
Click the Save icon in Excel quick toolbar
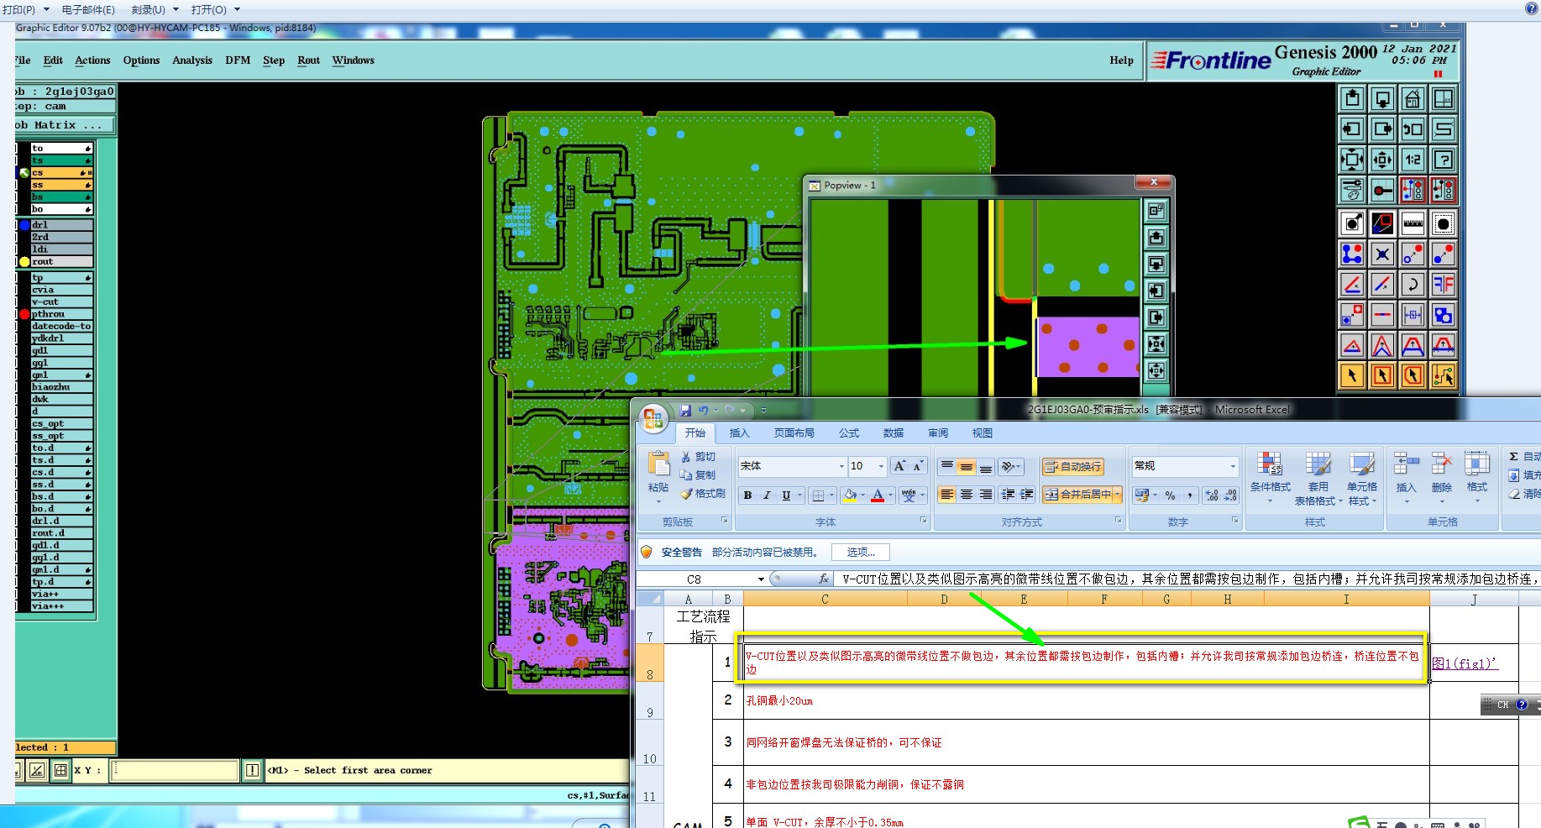pos(685,411)
